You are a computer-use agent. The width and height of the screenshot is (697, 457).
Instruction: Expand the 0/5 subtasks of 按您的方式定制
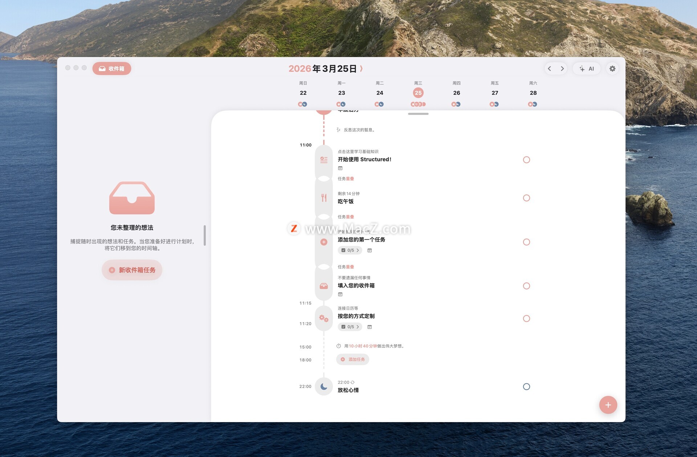(x=350, y=327)
